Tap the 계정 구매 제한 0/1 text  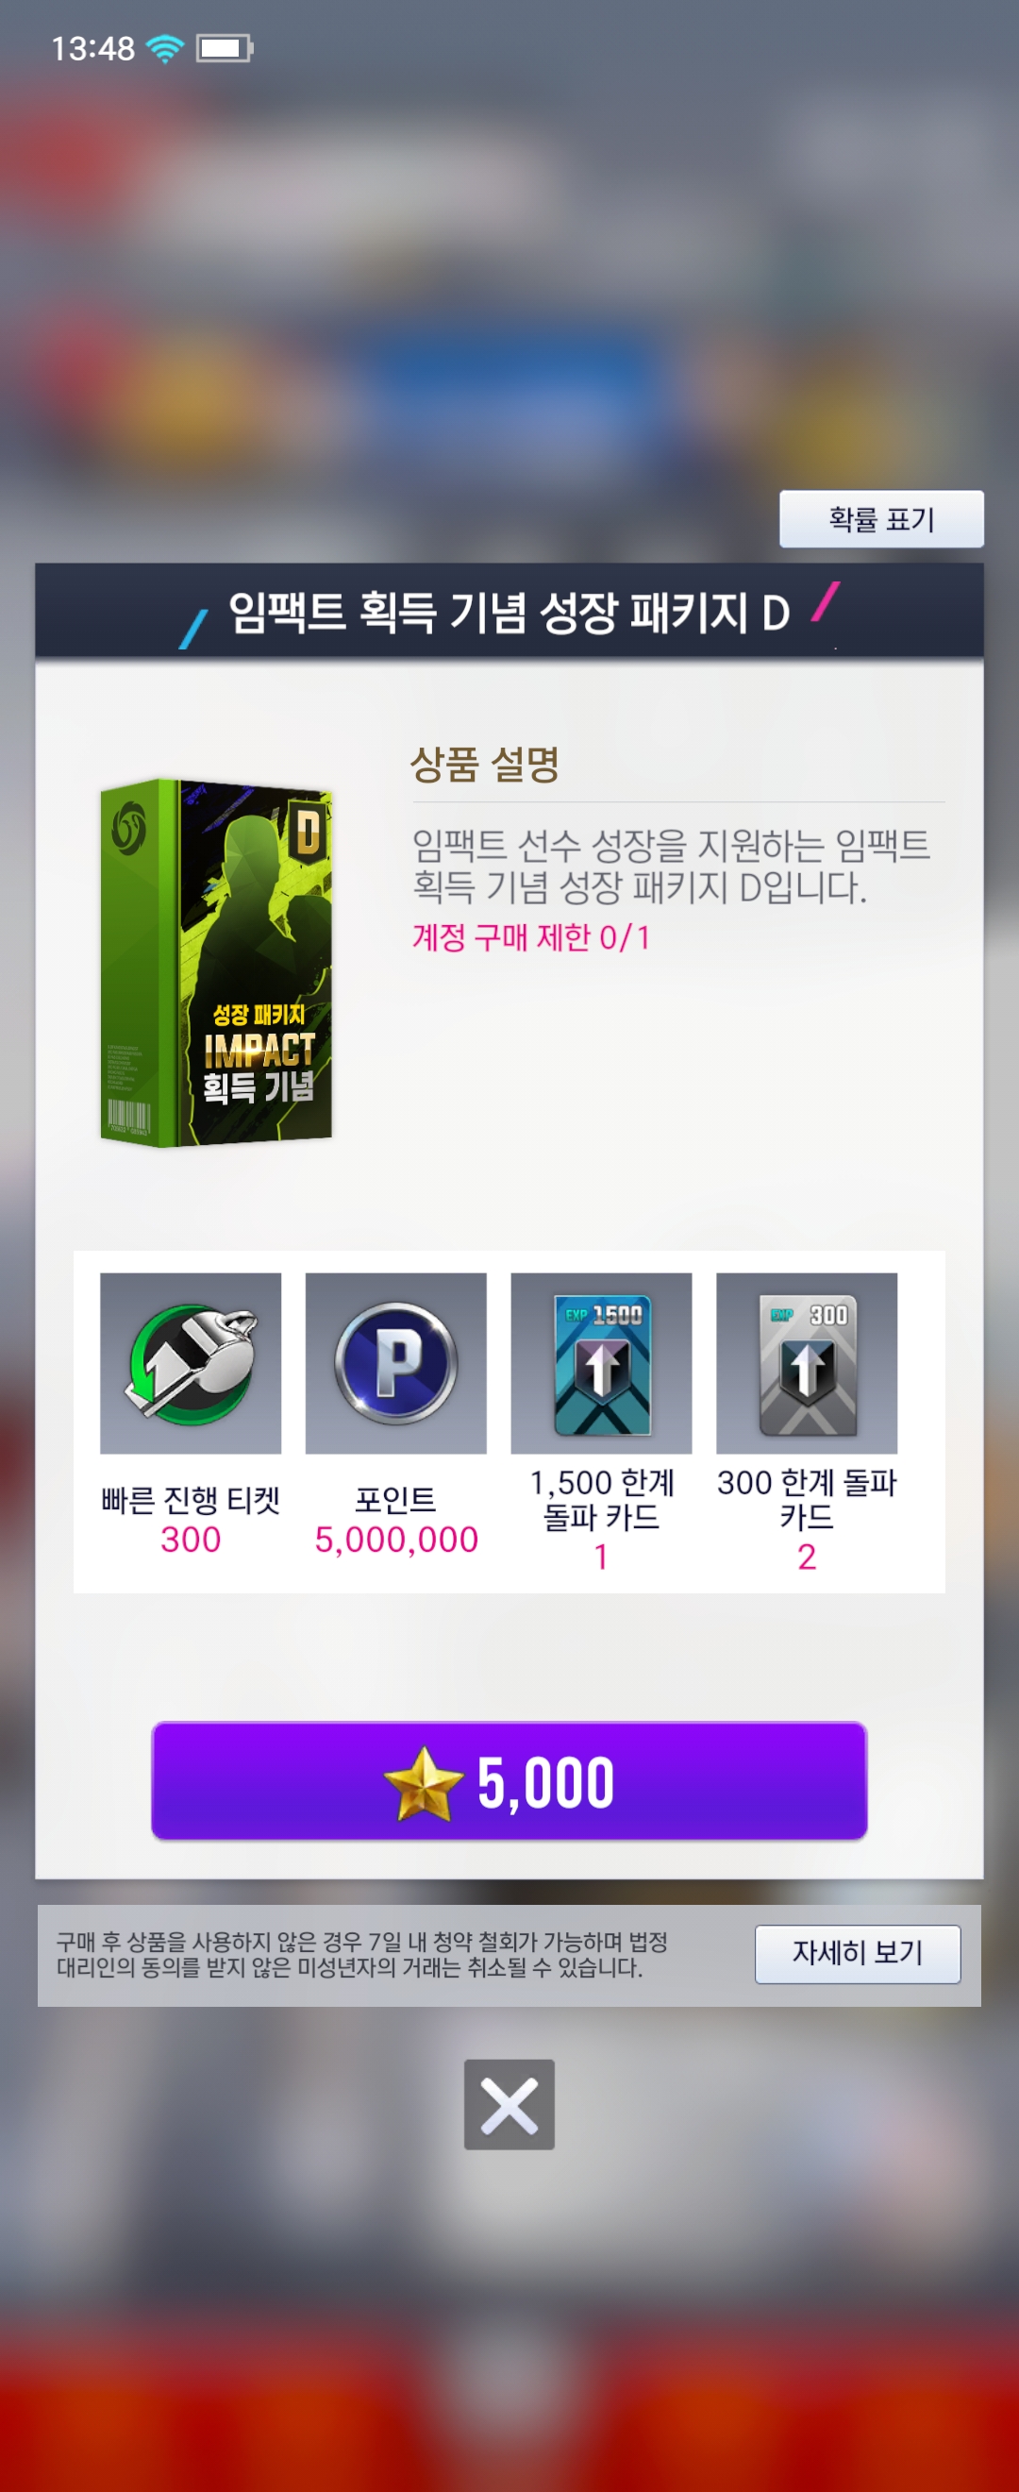[531, 937]
